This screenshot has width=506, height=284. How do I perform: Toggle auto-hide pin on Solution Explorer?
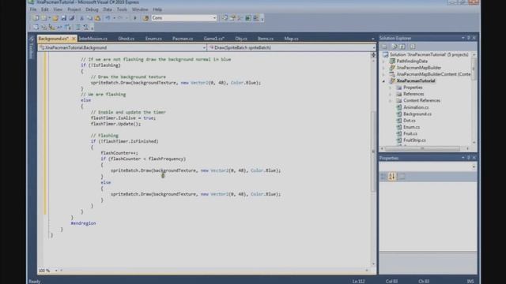[469, 38]
